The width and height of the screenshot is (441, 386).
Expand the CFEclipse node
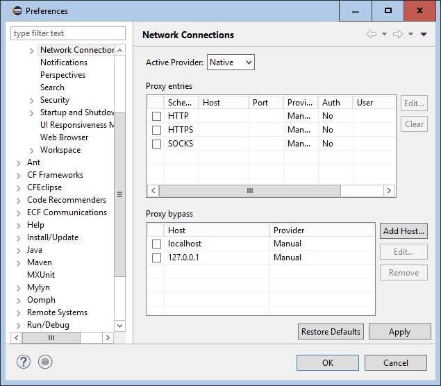[19, 188]
